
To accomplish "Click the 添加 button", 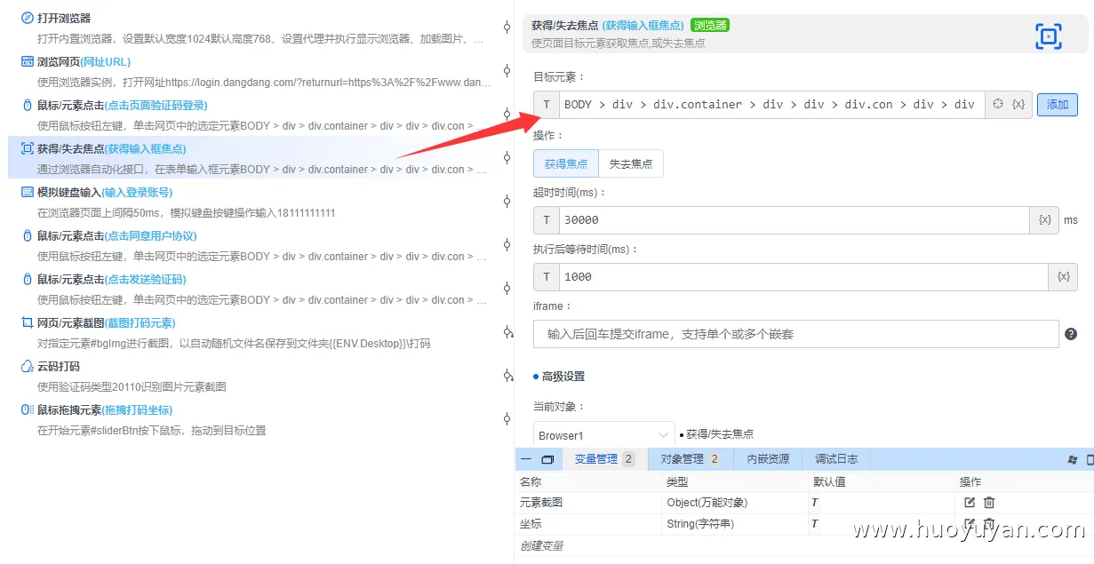I will tap(1058, 104).
